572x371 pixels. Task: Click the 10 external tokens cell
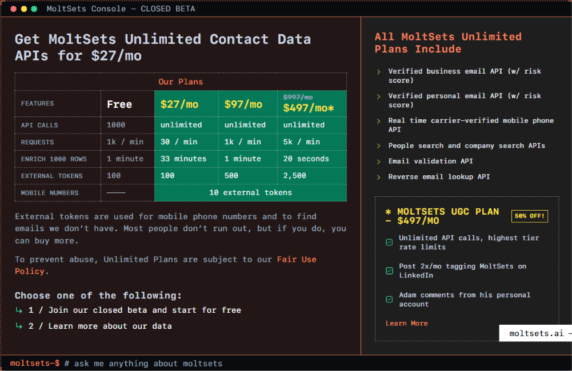pos(250,192)
